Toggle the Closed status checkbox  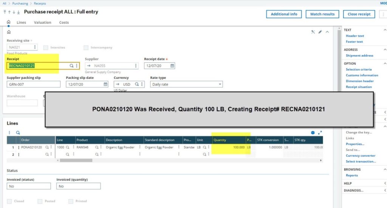pos(9,201)
